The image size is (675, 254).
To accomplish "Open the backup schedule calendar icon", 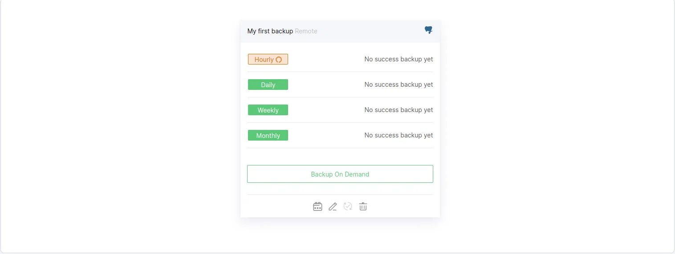I will [317, 206].
